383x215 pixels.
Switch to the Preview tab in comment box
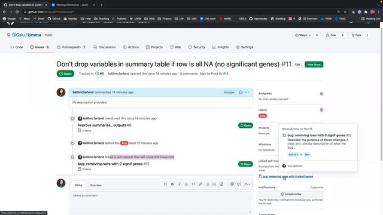tap(96, 185)
